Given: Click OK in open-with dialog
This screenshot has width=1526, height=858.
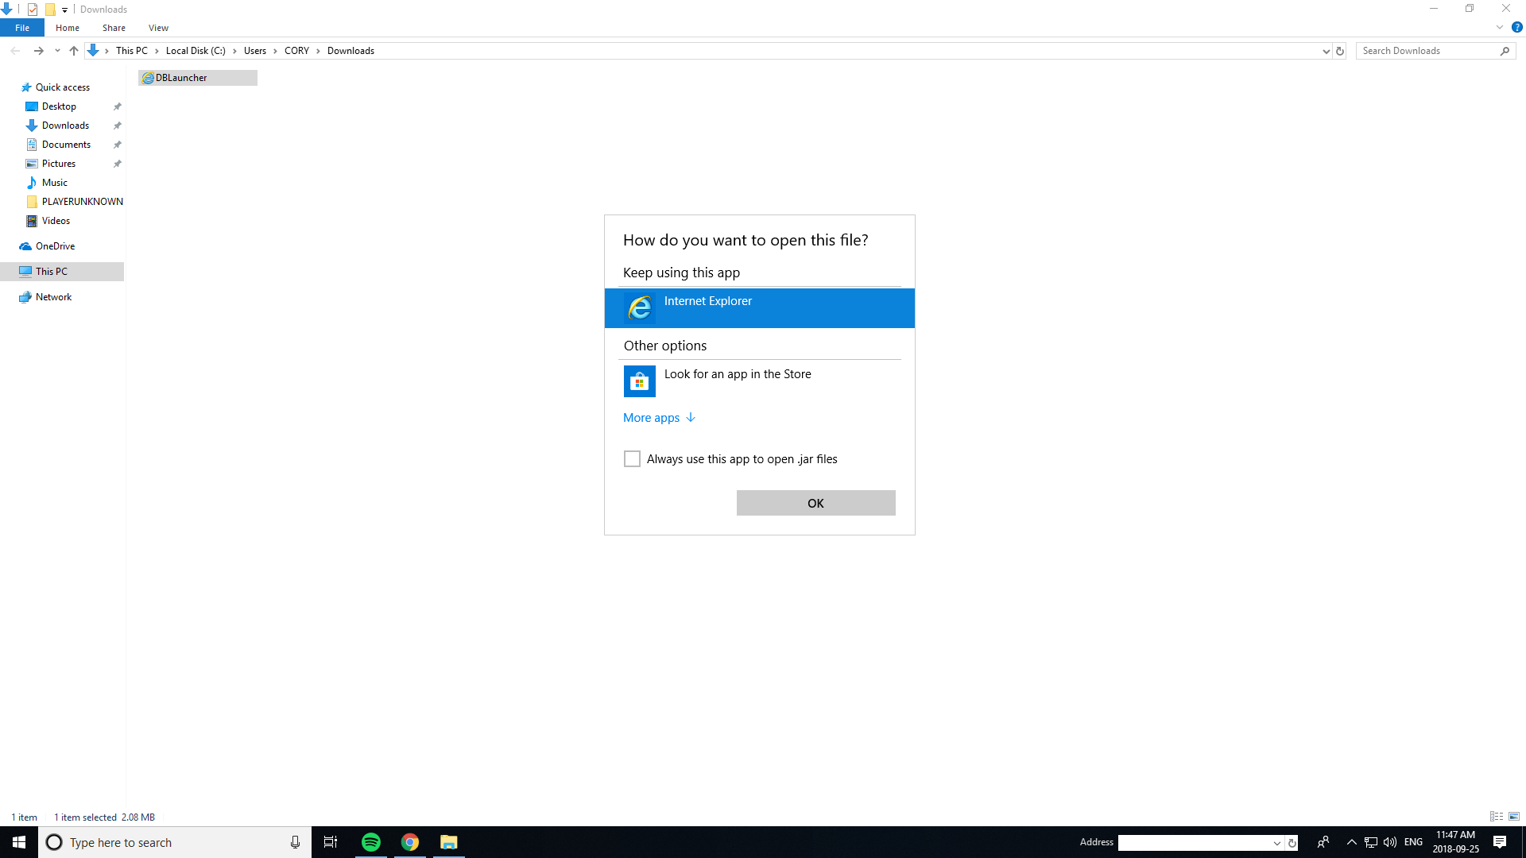Looking at the screenshot, I should (x=815, y=503).
